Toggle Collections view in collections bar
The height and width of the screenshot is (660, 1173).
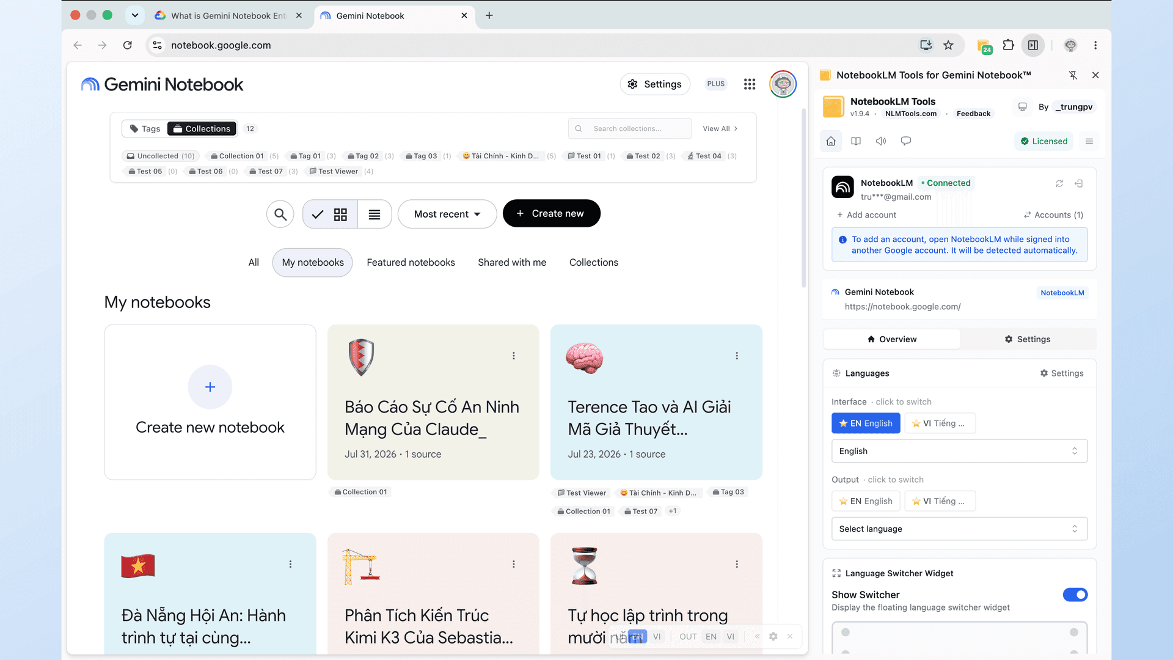click(x=202, y=129)
